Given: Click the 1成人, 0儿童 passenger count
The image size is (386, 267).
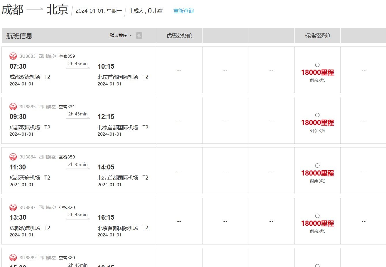Looking at the screenshot, I should pyautogui.click(x=146, y=11).
